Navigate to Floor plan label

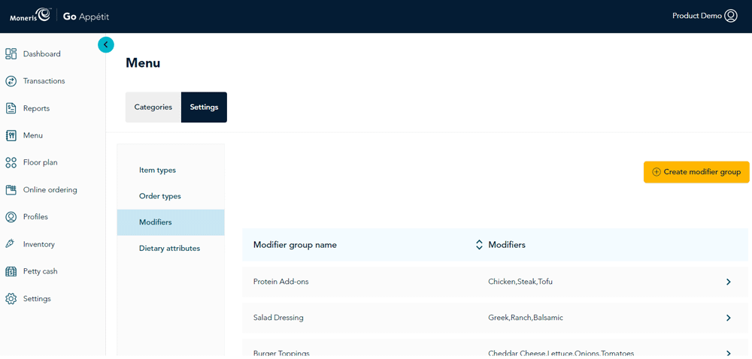point(41,163)
